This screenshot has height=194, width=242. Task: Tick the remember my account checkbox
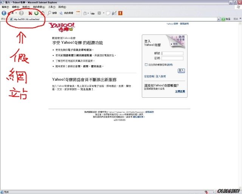point(146,64)
